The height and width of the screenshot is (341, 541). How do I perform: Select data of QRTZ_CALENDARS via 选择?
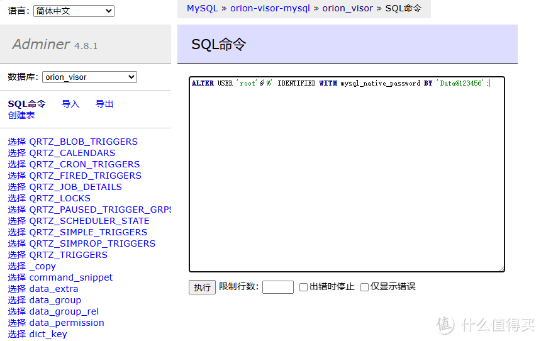pyautogui.click(x=17, y=154)
